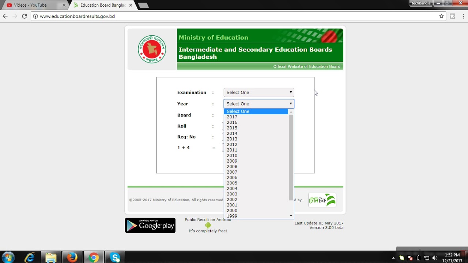Show hidden tray icons arrow

pyautogui.click(x=393, y=258)
